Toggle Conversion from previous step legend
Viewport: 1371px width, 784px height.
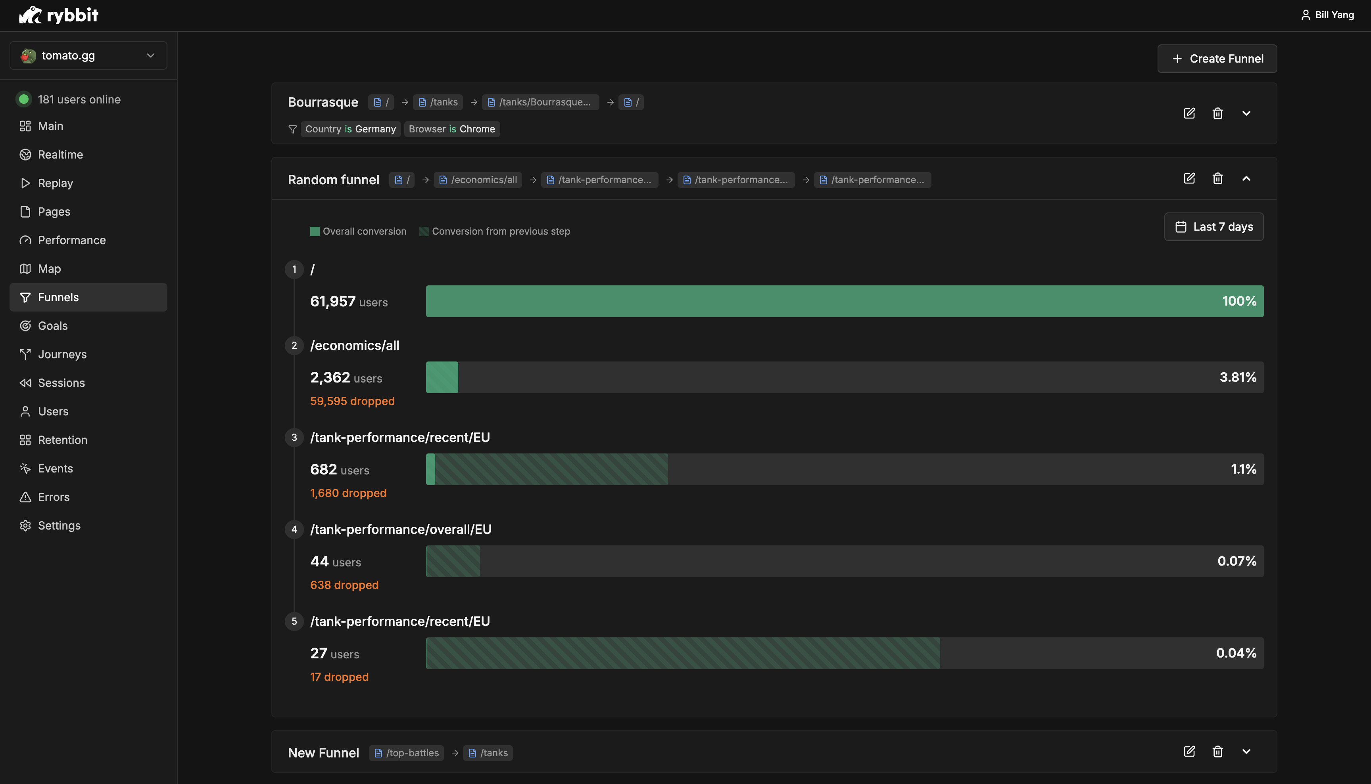point(494,231)
